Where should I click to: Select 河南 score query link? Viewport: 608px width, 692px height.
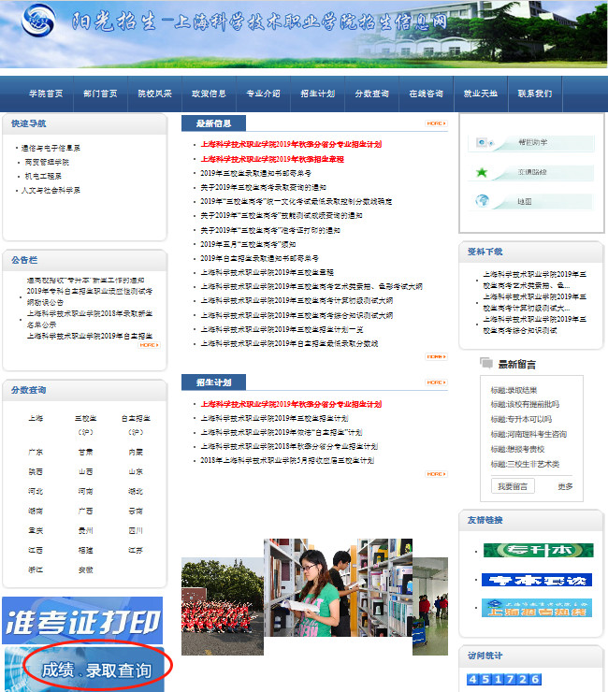point(86,491)
